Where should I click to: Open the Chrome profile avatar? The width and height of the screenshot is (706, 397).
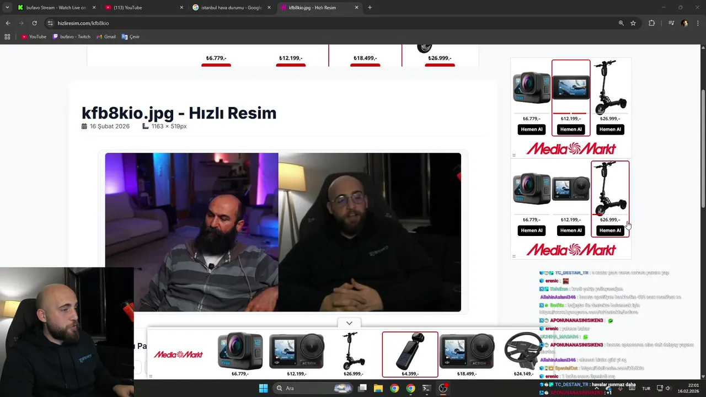(x=684, y=23)
